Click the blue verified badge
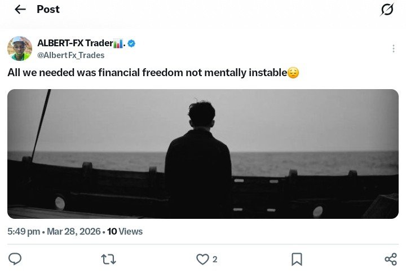This screenshot has width=406, height=273. pyautogui.click(x=131, y=43)
